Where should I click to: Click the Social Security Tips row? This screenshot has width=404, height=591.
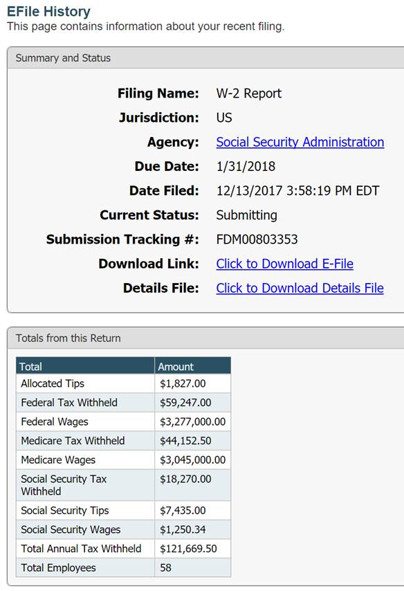[x=123, y=510]
